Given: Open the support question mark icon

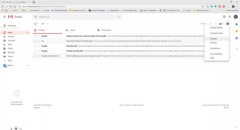Looking at the screenshot, I should tap(224, 17).
